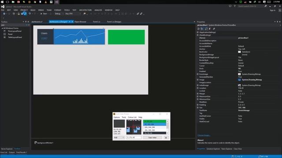Screen dimensions: 282x158
Task: Click the New Project toolbar icon
Action: 14,14
